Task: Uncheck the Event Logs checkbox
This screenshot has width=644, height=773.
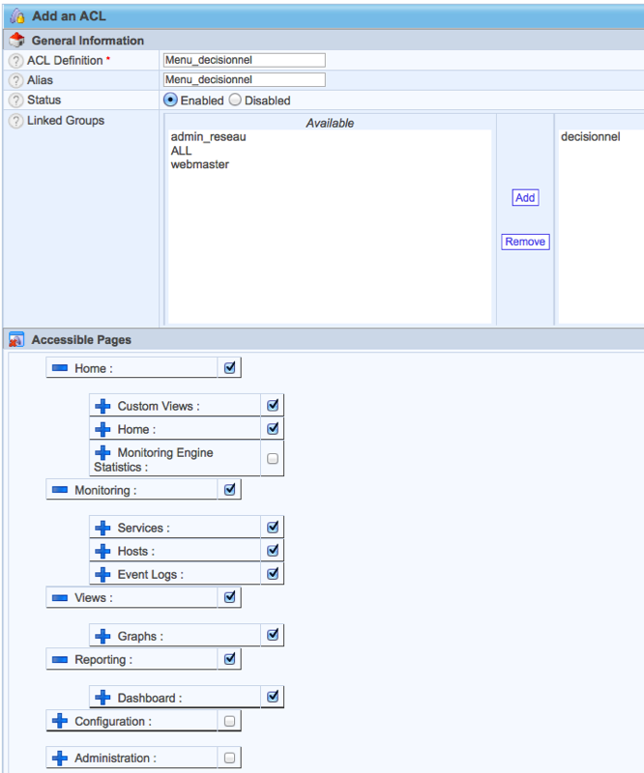Action: coord(273,574)
